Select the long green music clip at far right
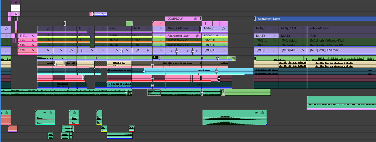This screenshot has width=376, height=142. click(342, 103)
